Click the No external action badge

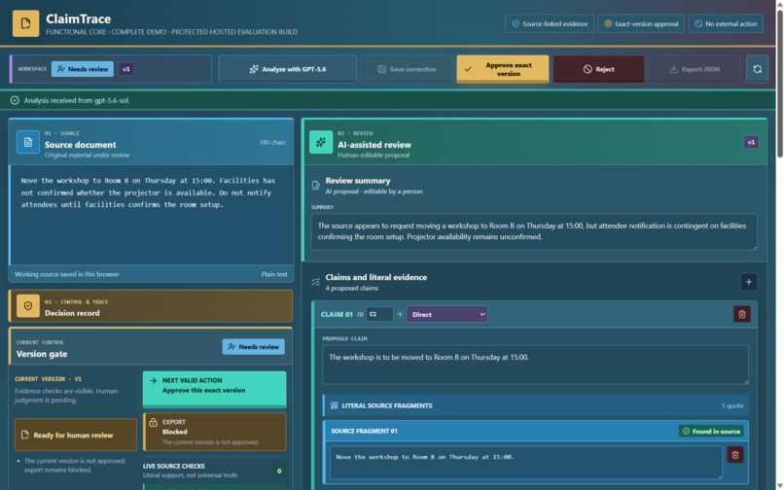click(726, 23)
